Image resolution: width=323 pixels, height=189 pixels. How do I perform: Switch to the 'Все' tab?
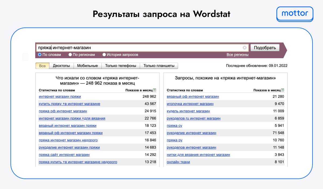click(43, 66)
